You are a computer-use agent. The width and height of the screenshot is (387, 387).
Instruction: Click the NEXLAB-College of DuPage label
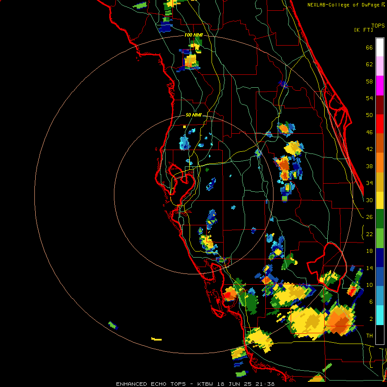(x=344, y=5)
